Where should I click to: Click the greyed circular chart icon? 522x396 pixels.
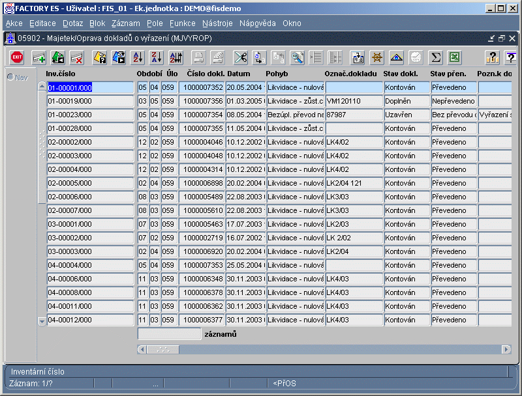click(x=416, y=57)
